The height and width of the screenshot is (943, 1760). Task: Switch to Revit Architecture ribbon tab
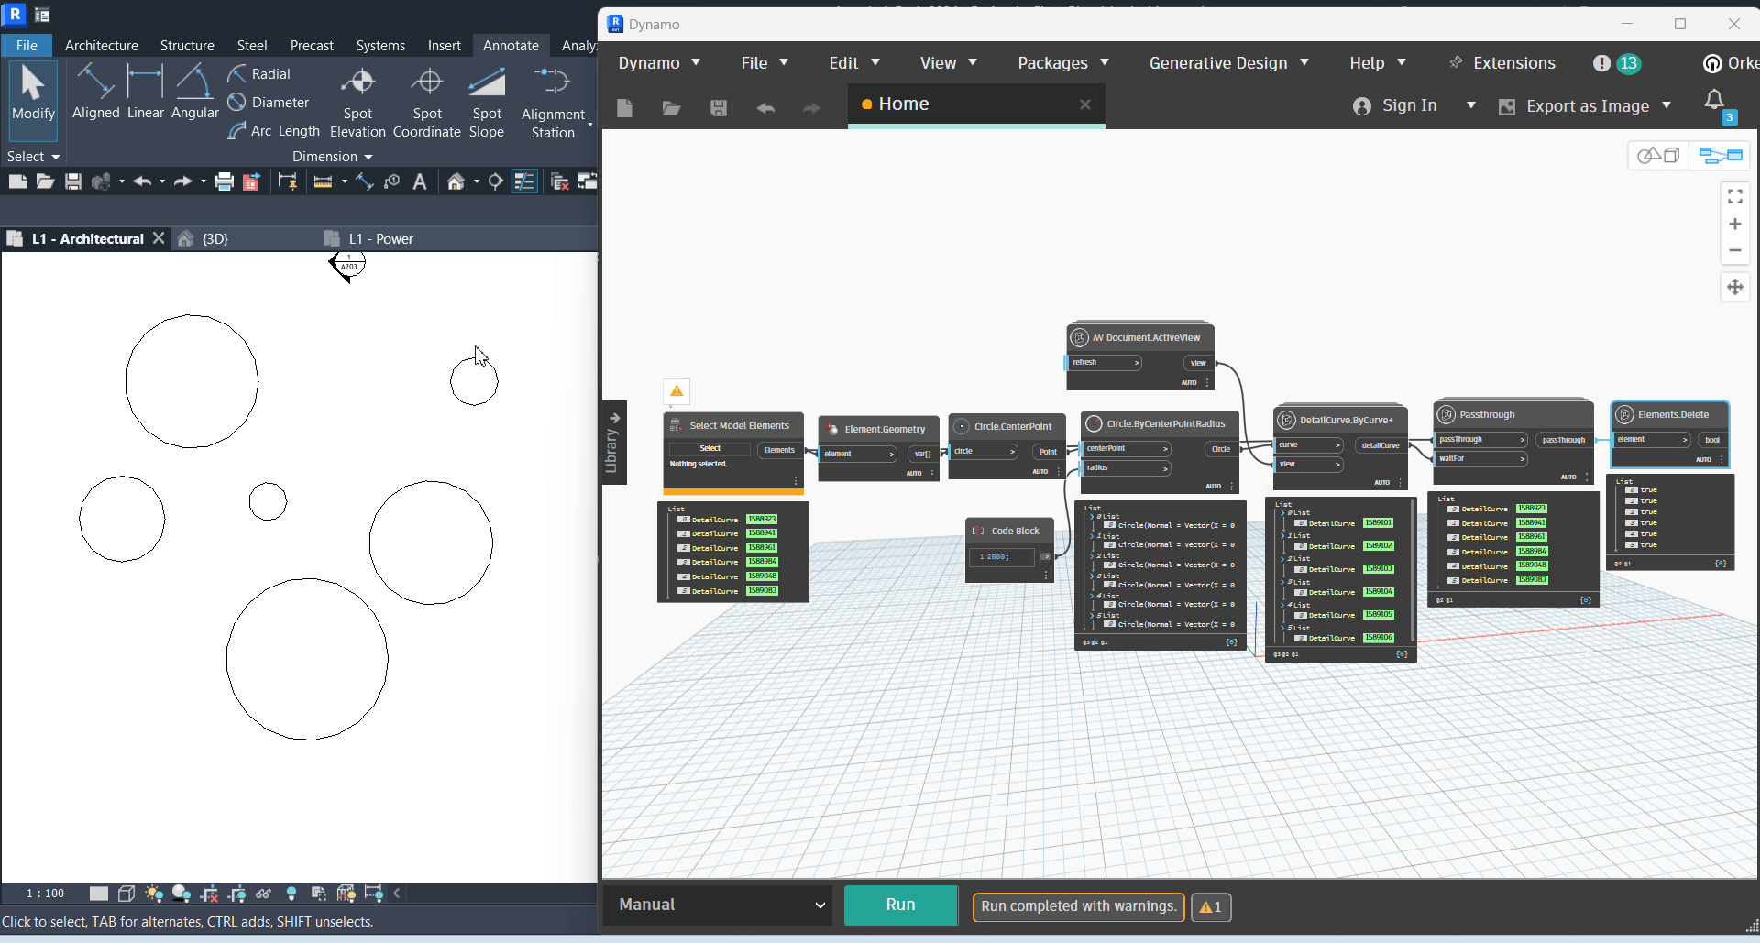tap(102, 45)
